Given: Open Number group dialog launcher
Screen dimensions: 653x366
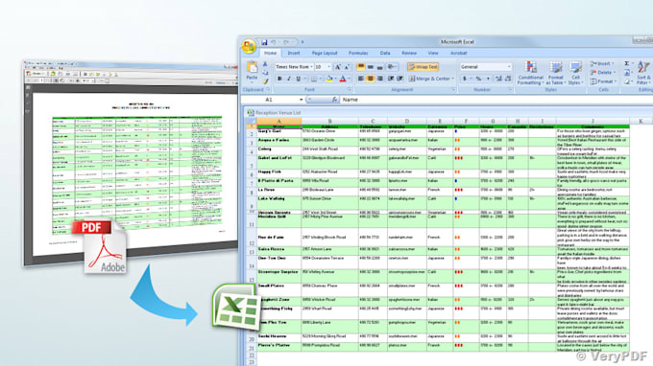Looking at the screenshot, I should 510,90.
